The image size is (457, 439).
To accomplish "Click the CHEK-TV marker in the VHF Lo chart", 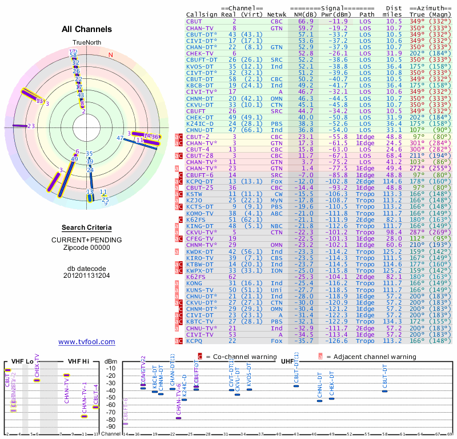I will (x=37, y=380).
